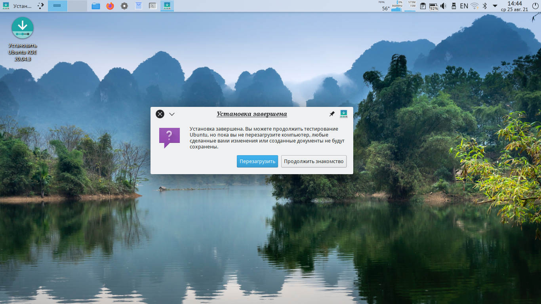This screenshot has width=541, height=304.
Task: Click the purple question mark icon
Action: pos(169,137)
